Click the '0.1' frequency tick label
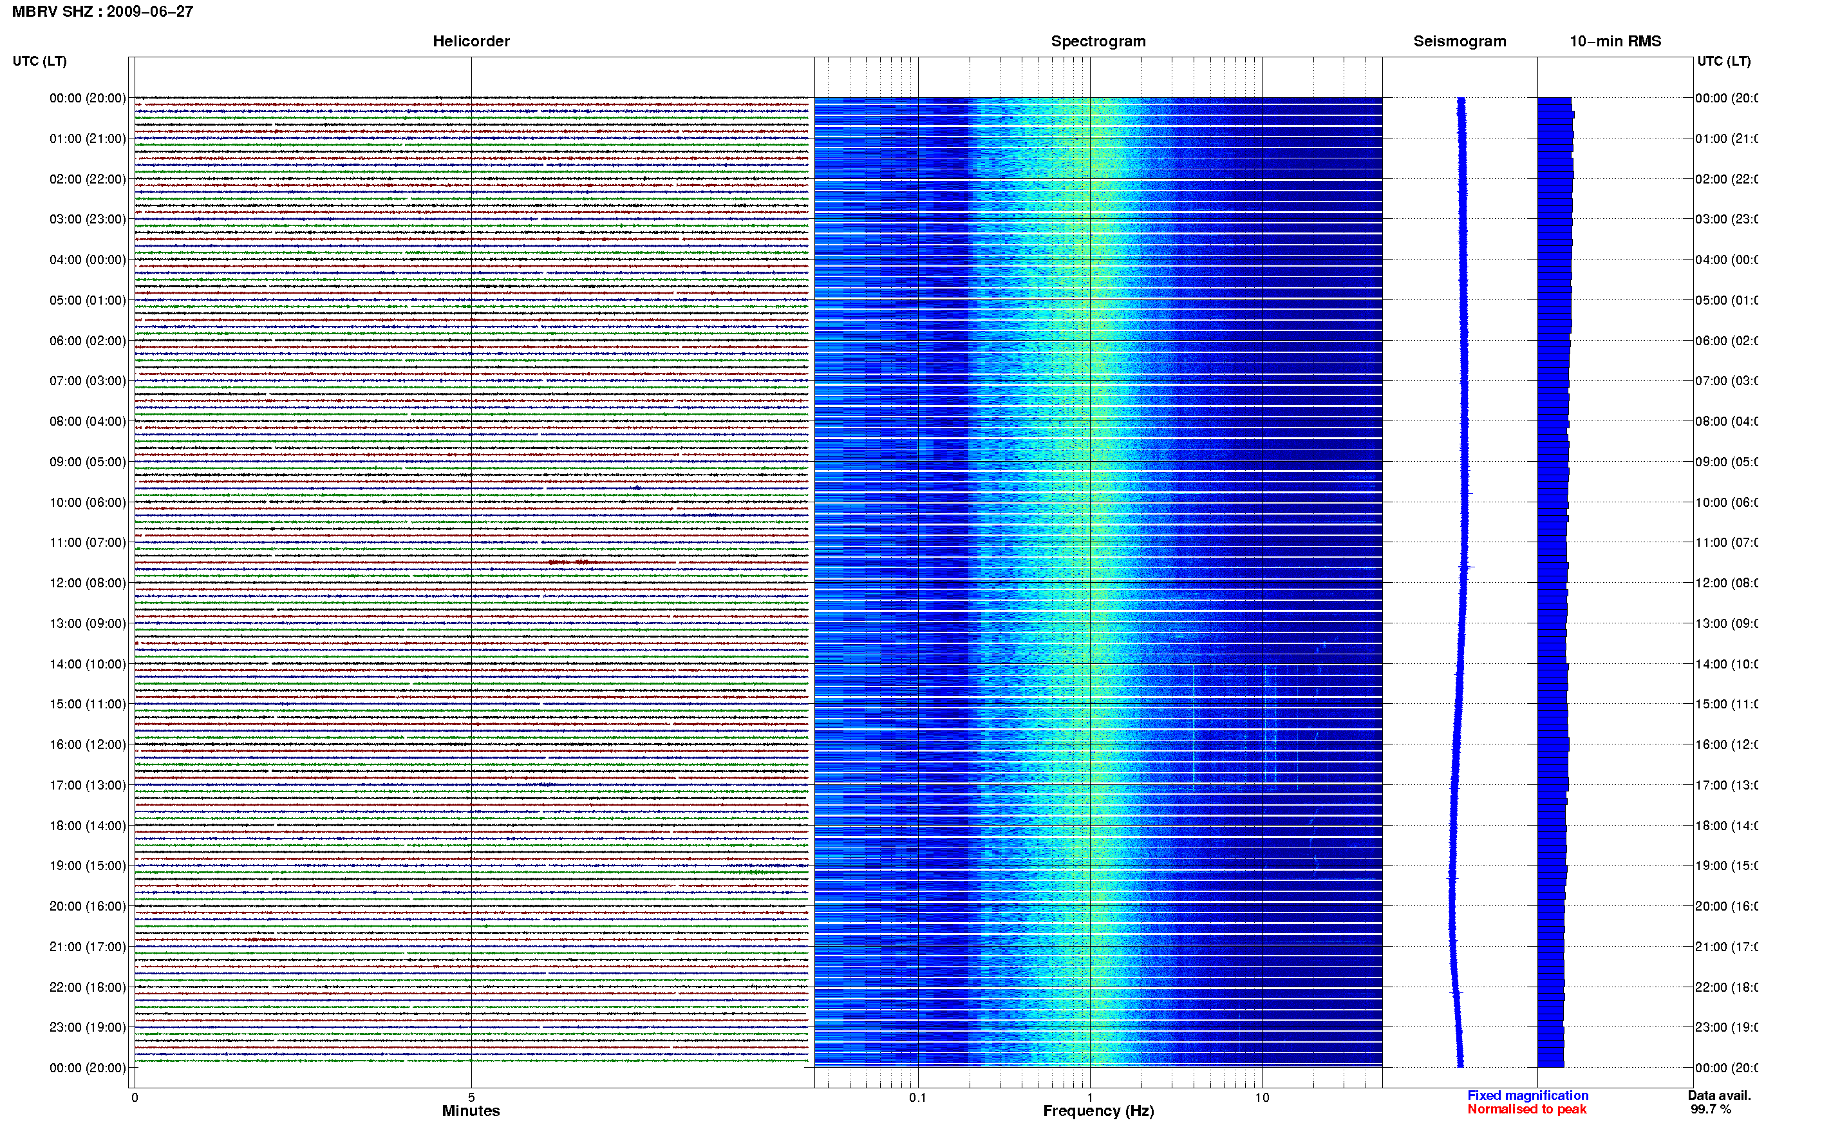1831x1145 pixels. (917, 1097)
